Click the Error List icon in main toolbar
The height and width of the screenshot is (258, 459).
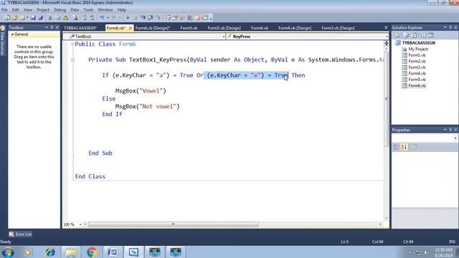click(x=198, y=18)
